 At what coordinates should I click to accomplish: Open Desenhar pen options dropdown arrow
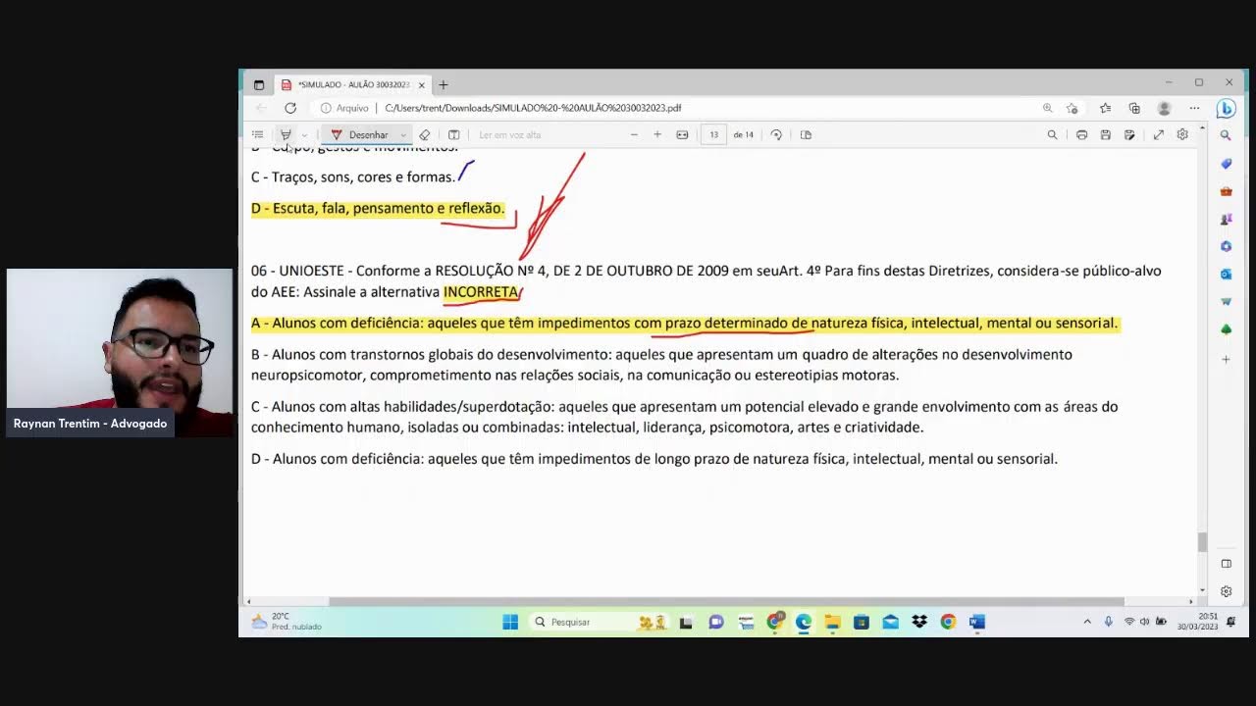pyautogui.click(x=402, y=134)
